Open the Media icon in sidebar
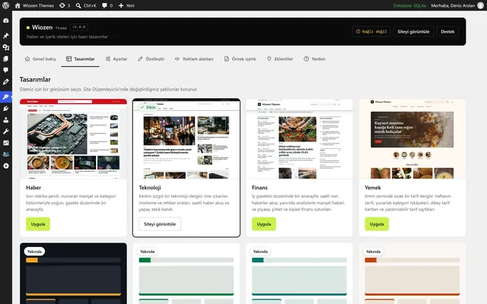The image size is (487, 304). click(6, 47)
